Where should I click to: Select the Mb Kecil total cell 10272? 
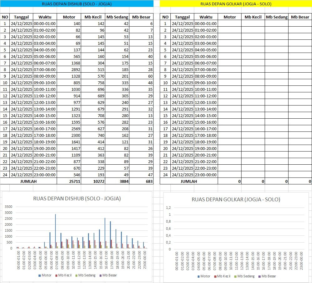pyautogui.click(x=93, y=181)
